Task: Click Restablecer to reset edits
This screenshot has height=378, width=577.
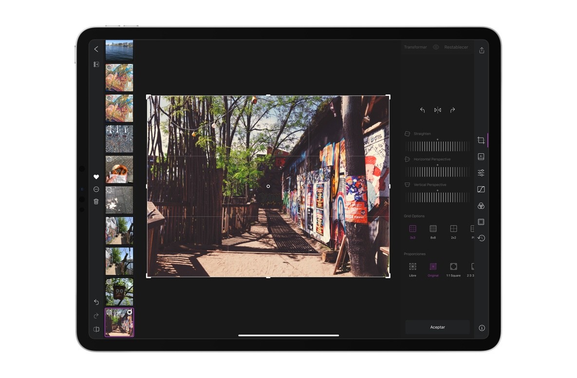Action: pyautogui.click(x=456, y=47)
